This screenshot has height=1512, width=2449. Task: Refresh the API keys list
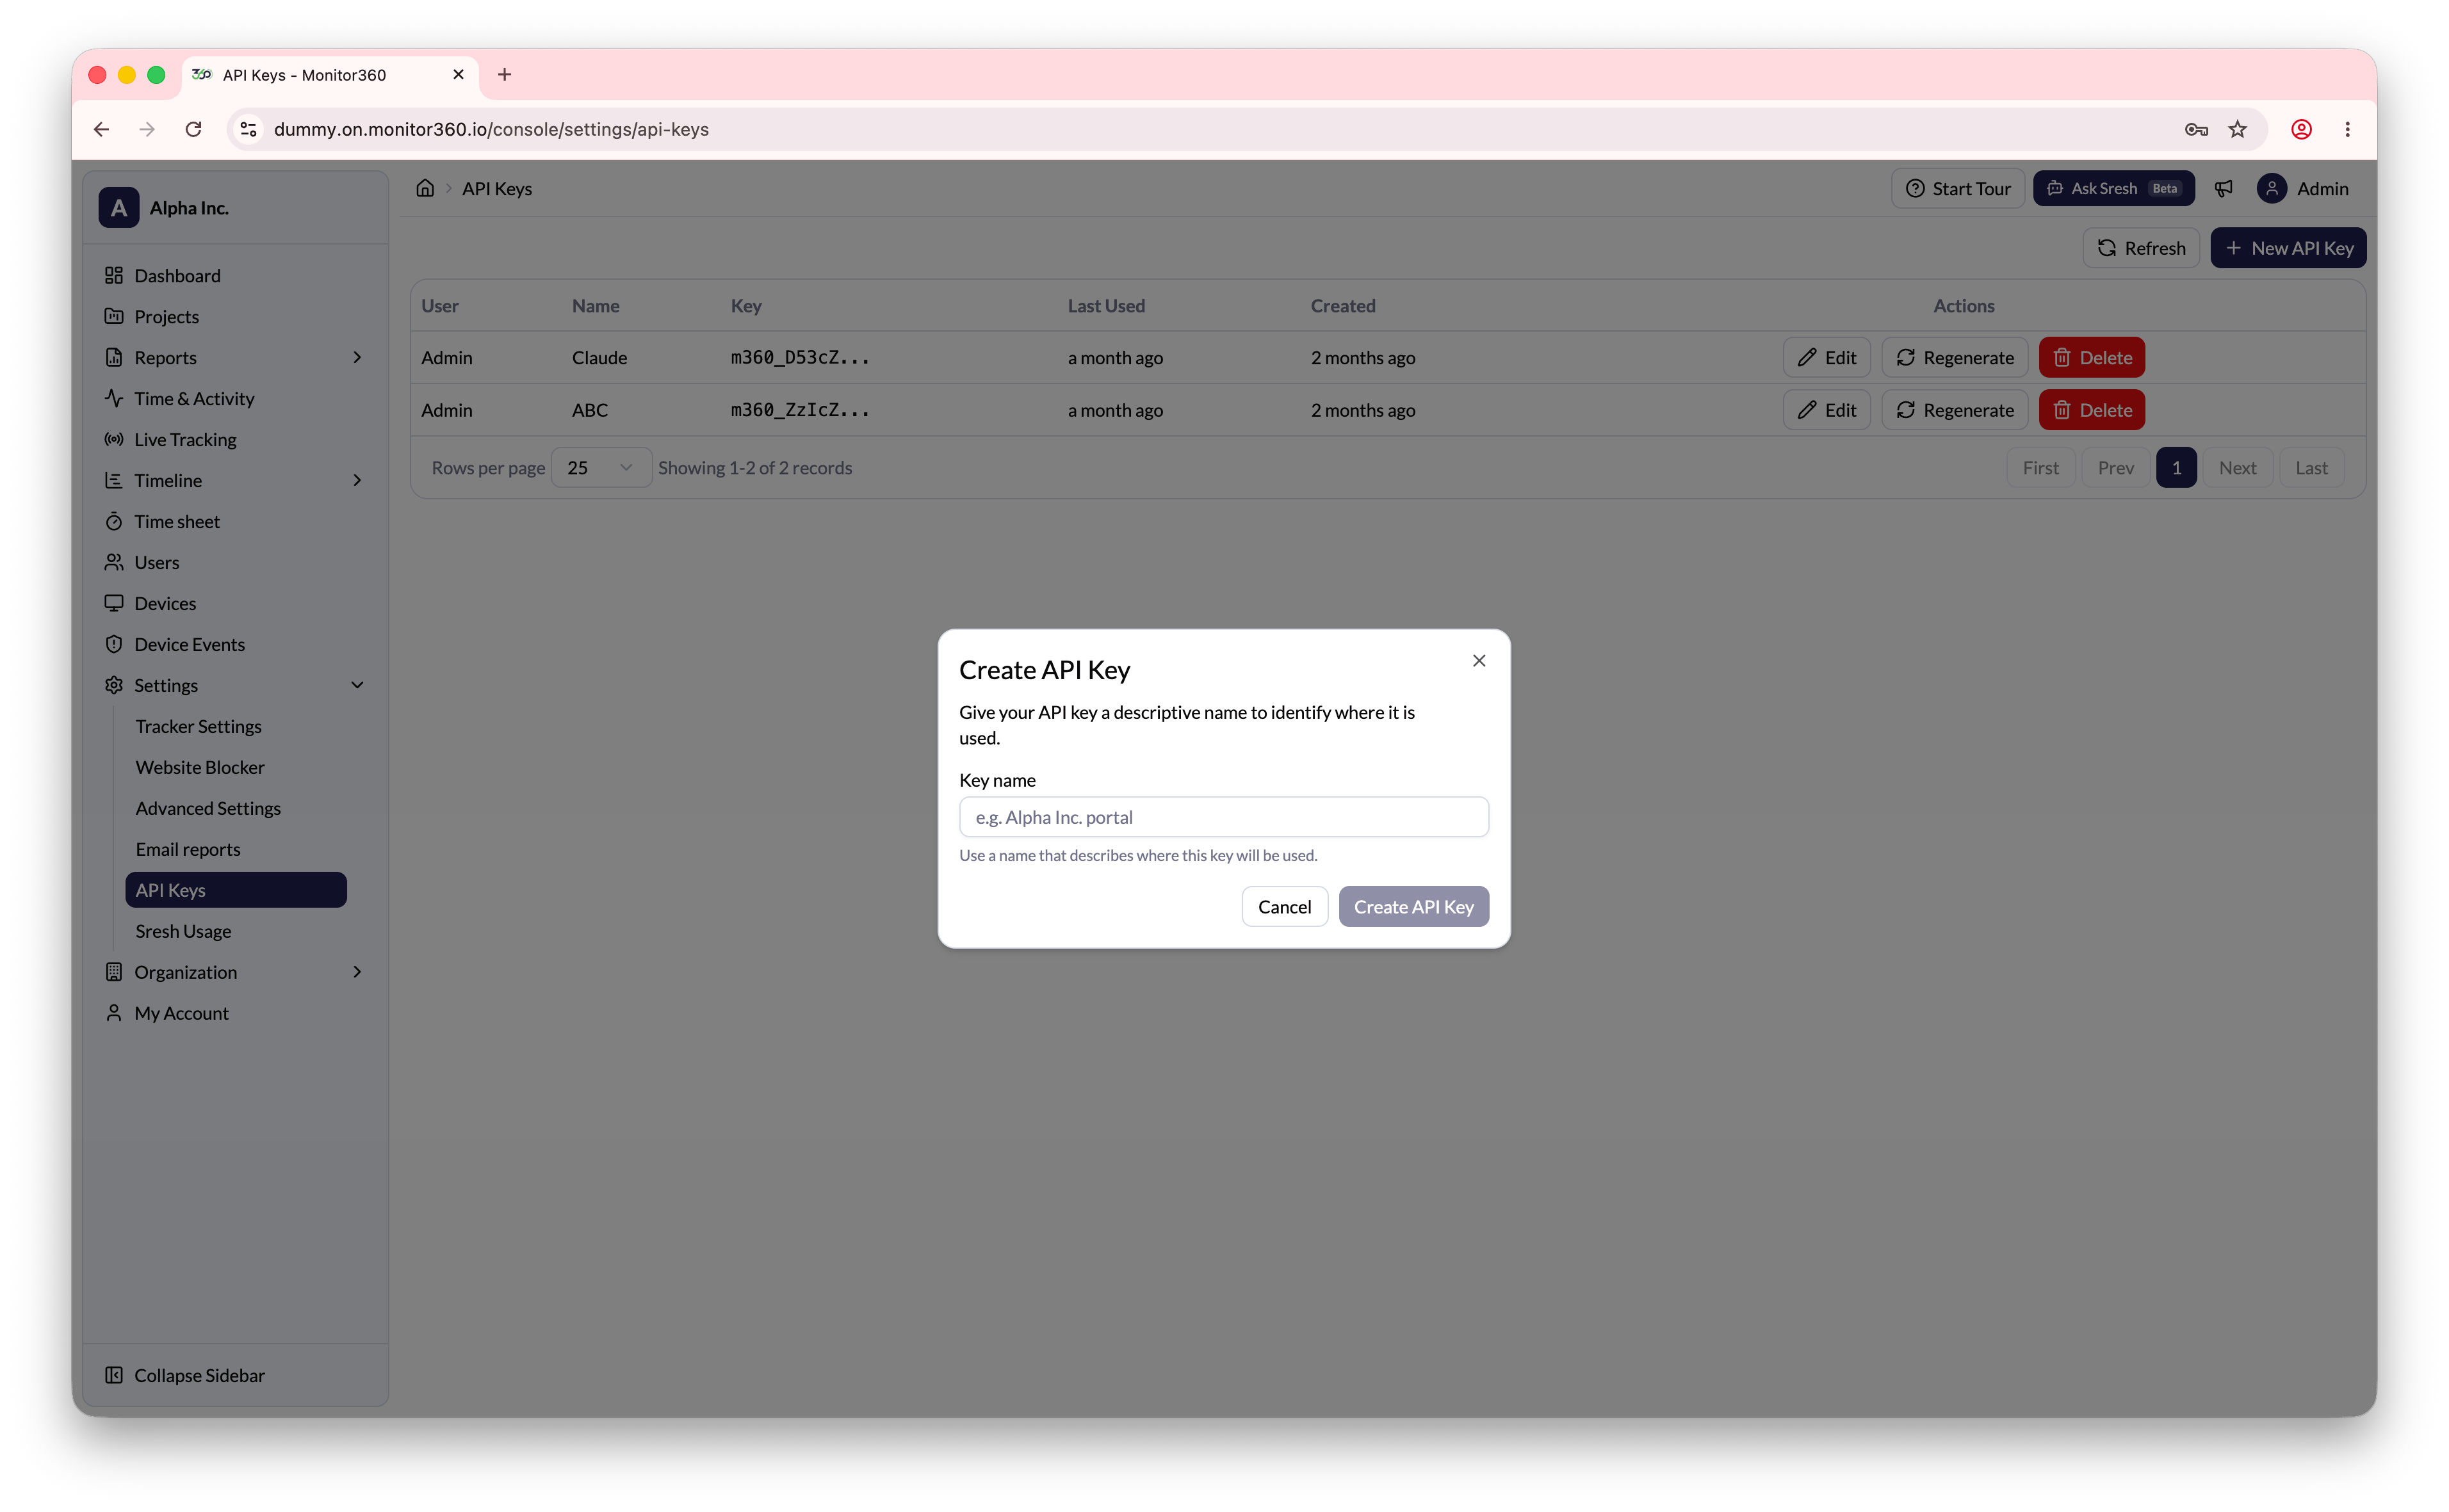2141,248
